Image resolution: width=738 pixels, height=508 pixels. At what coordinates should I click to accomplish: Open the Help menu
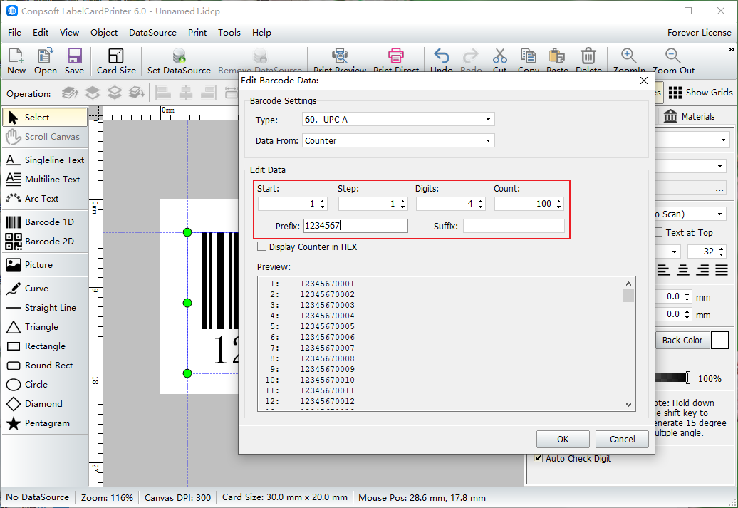point(261,33)
